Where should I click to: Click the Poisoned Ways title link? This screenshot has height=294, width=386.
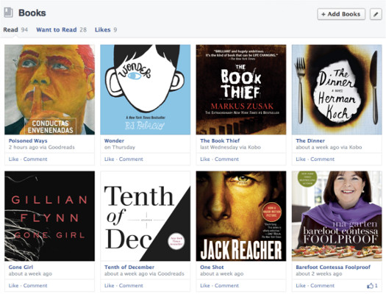pyautogui.click(x=28, y=140)
